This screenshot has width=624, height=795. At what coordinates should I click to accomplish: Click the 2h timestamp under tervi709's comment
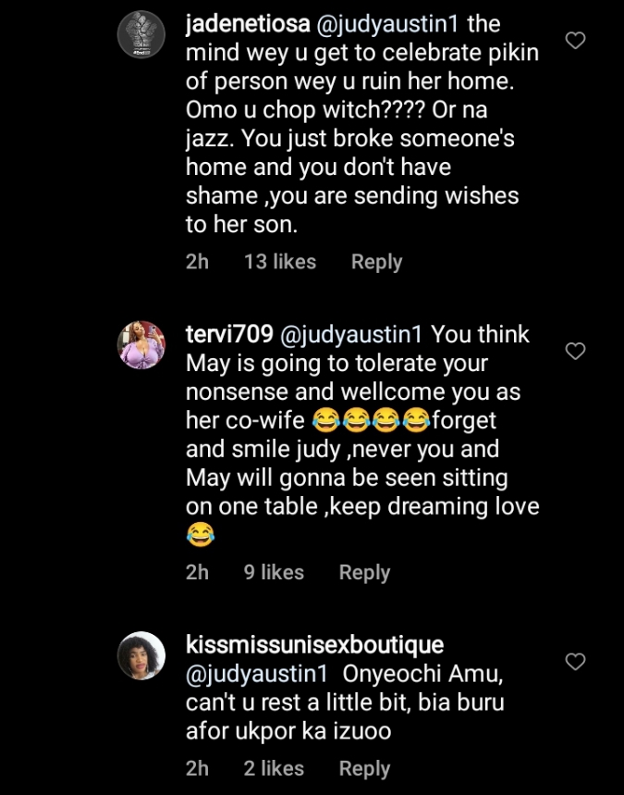pos(197,573)
